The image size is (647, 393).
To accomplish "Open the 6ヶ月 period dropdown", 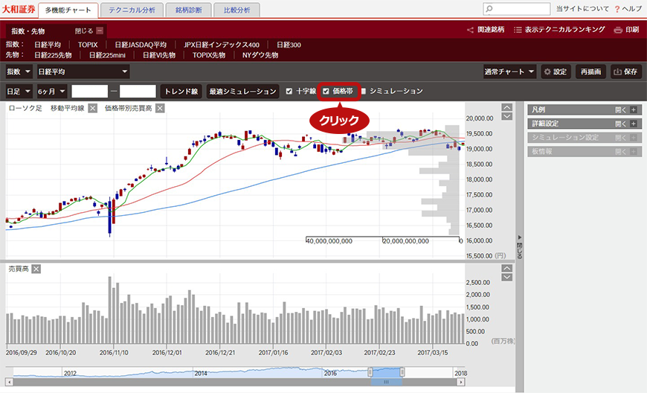I will (51, 92).
